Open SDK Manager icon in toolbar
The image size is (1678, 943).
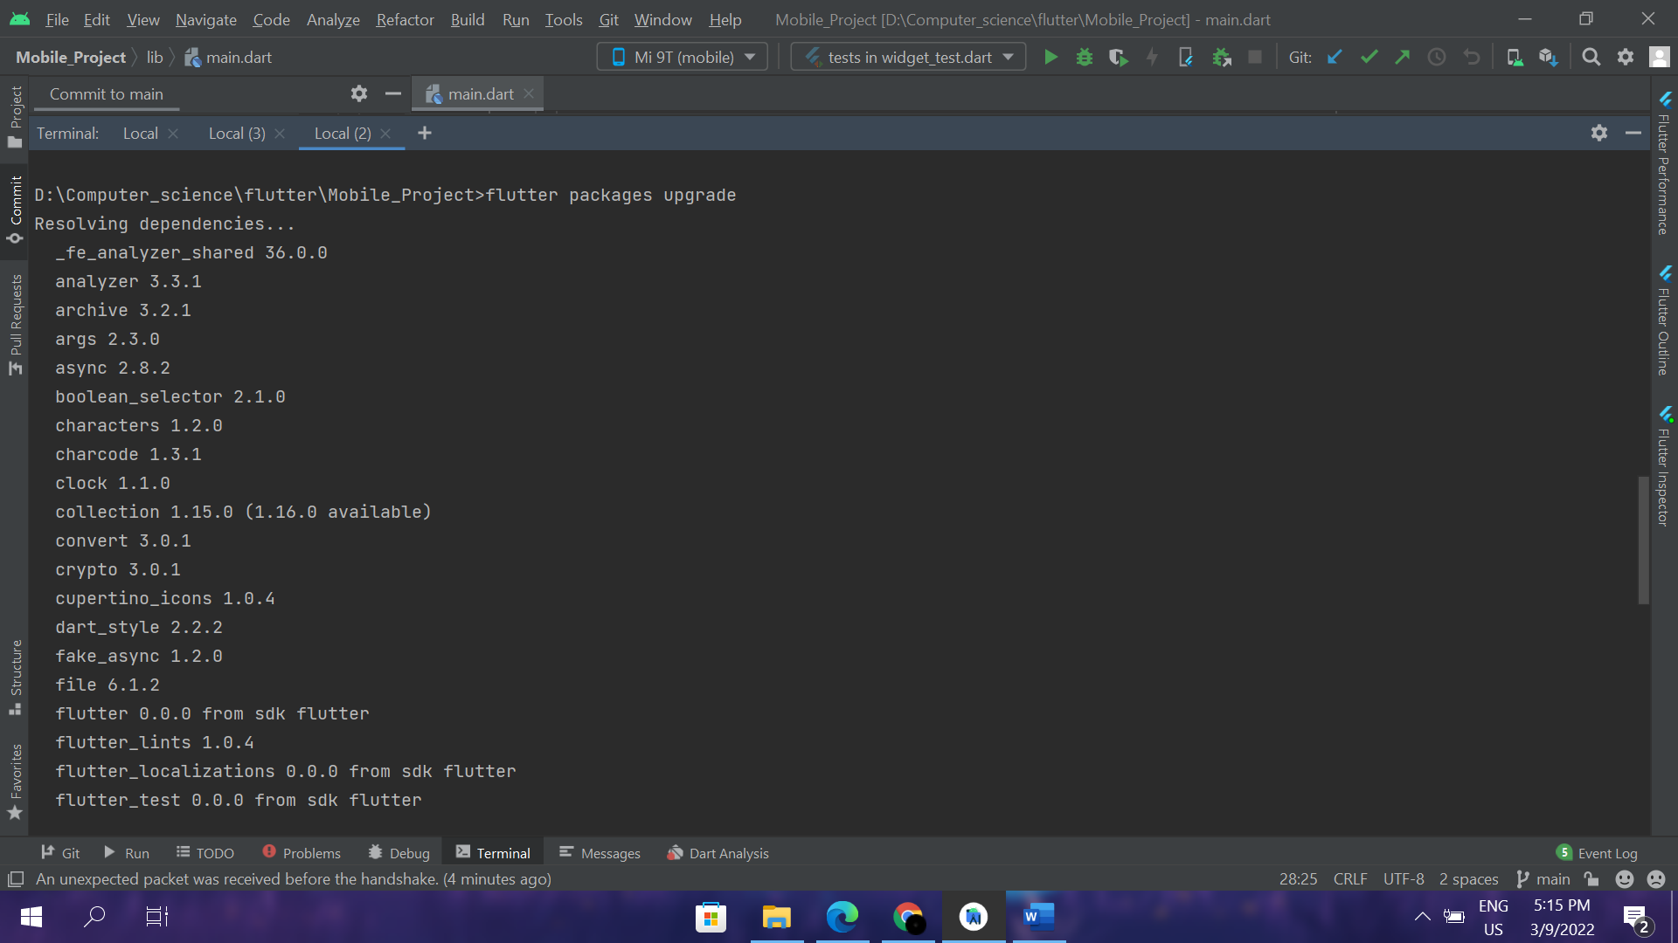pos(1549,58)
